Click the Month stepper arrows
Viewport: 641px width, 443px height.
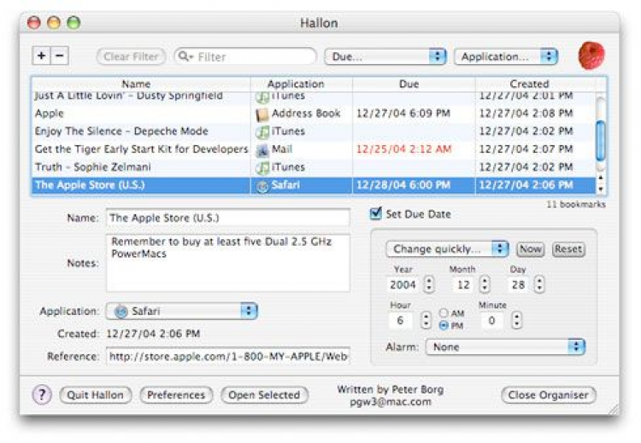click(x=485, y=284)
